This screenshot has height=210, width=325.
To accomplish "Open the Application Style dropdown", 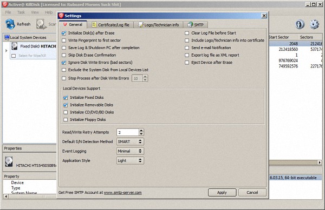I will (x=130, y=161).
